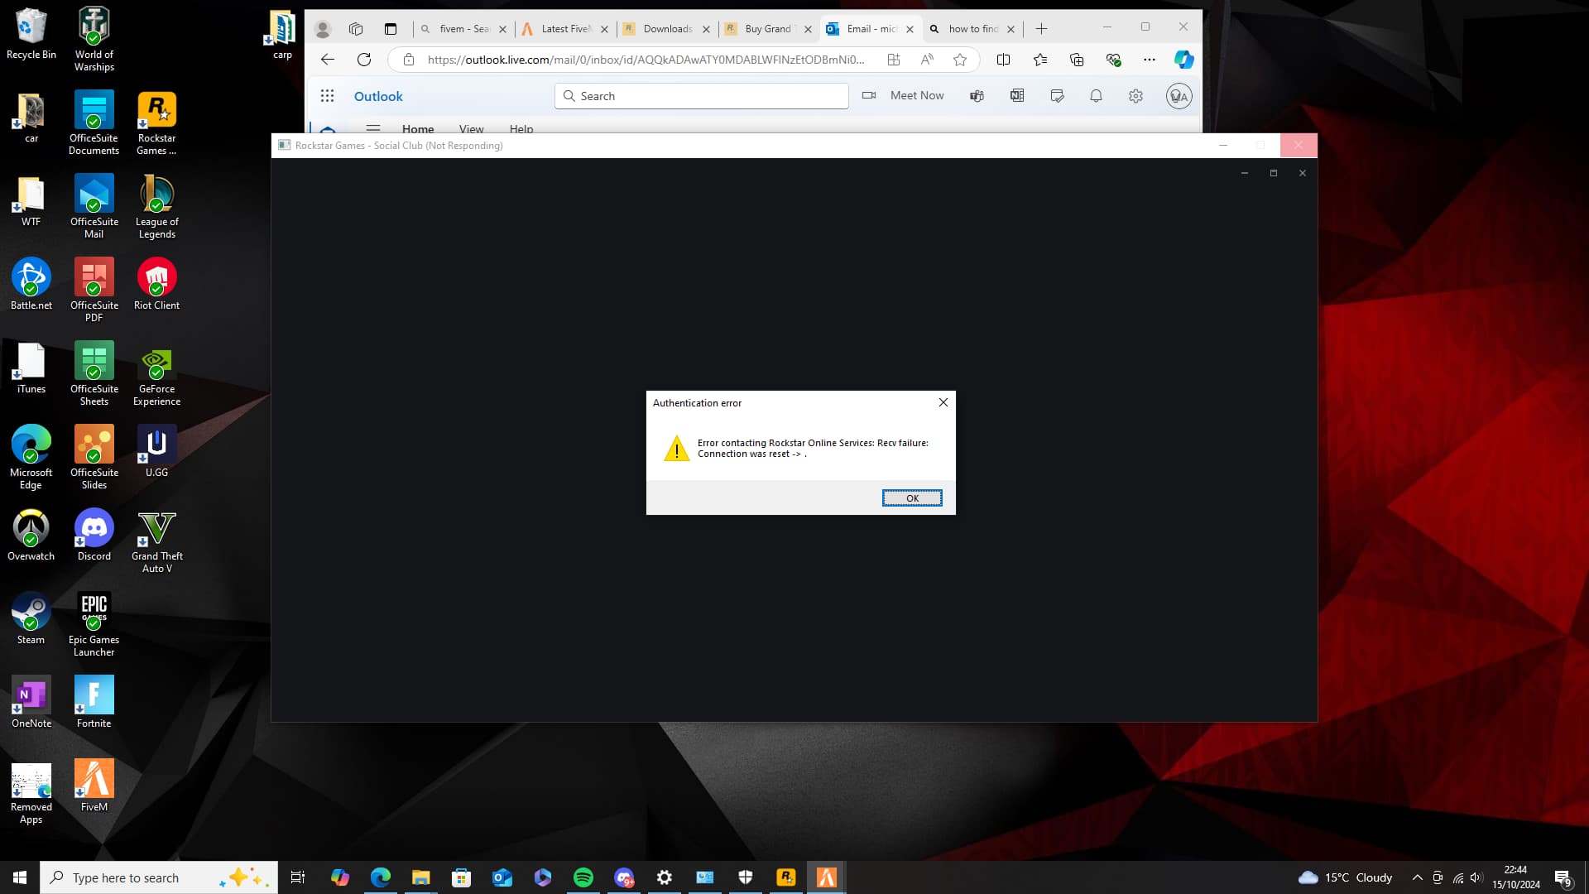Show hidden system tray icons
This screenshot has width=1589, height=894.
pyautogui.click(x=1417, y=877)
